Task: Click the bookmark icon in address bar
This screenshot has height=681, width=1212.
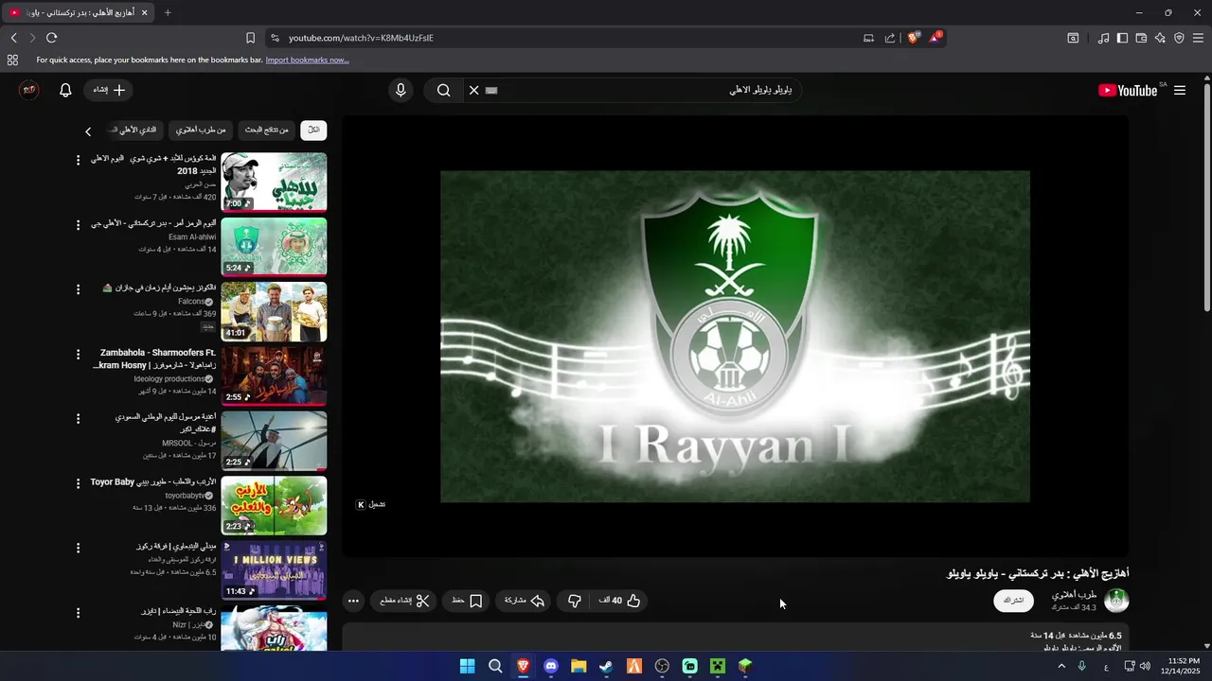Action: [x=250, y=38]
